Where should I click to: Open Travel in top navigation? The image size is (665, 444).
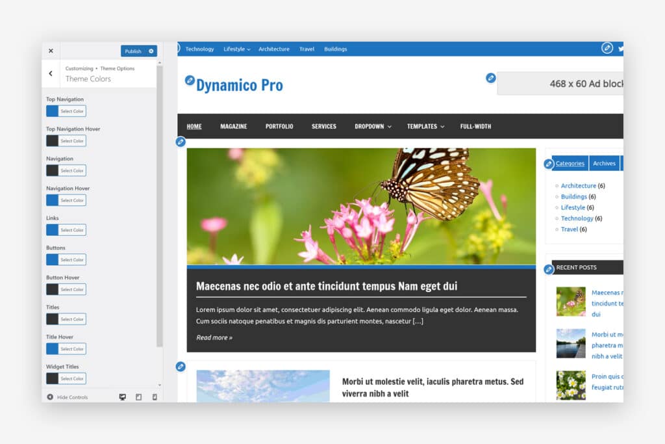[307, 49]
